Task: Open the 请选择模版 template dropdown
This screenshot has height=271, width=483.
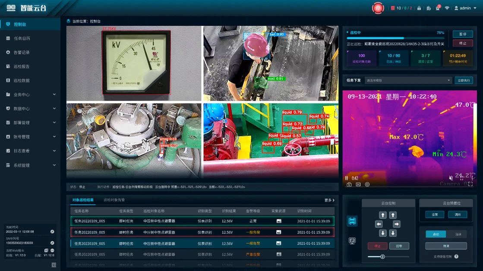Action: point(407,80)
